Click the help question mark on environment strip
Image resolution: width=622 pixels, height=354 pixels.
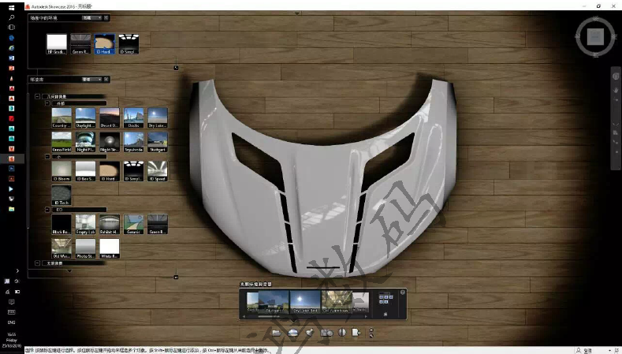point(402,293)
